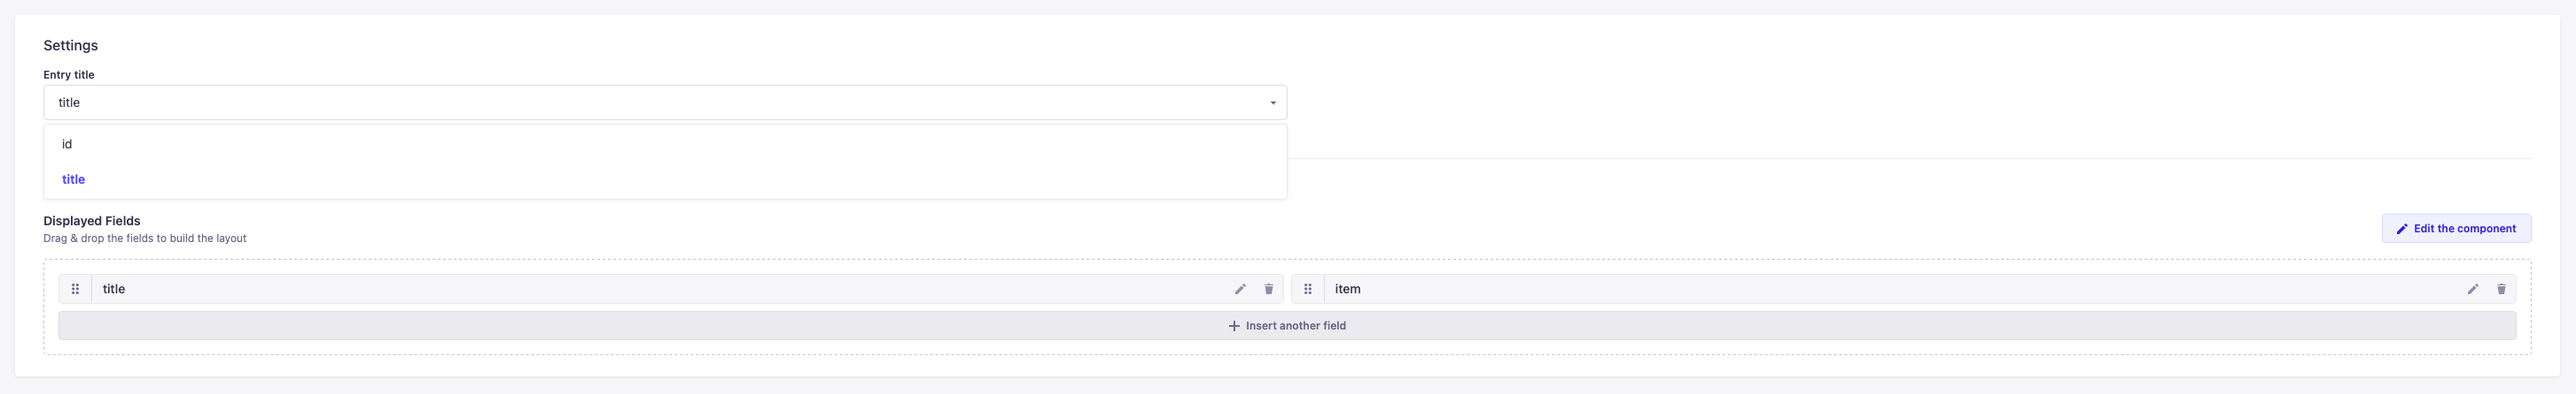Image resolution: width=2576 pixels, height=394 pixels.
Task: Click the Drag & drop fields description text
Action: tap(145, 239)
